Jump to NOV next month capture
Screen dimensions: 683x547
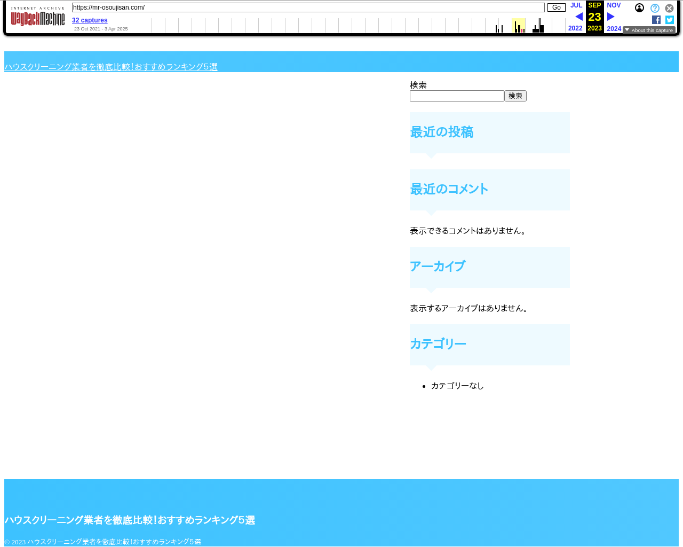(x=614, y=5)
